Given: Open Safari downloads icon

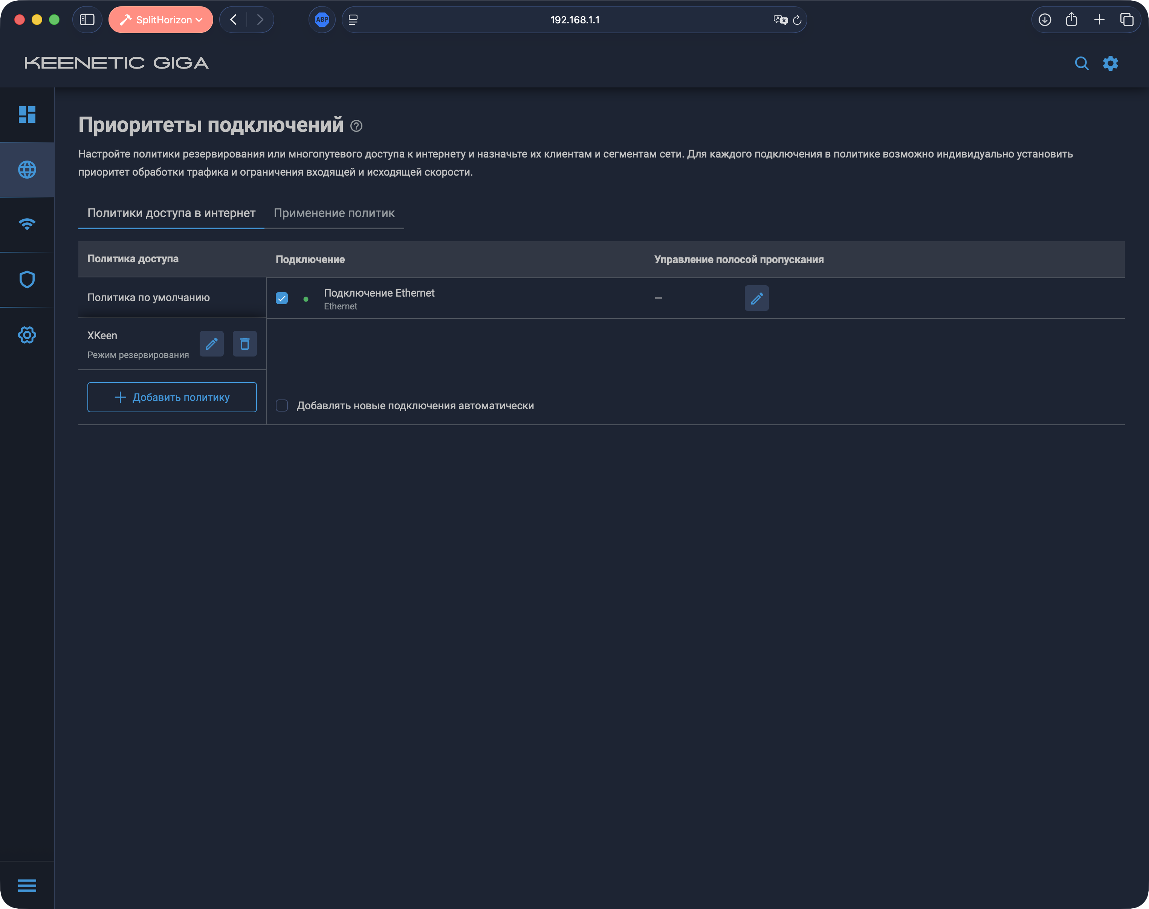Looking at the screenshot, I should (1045, 20).
